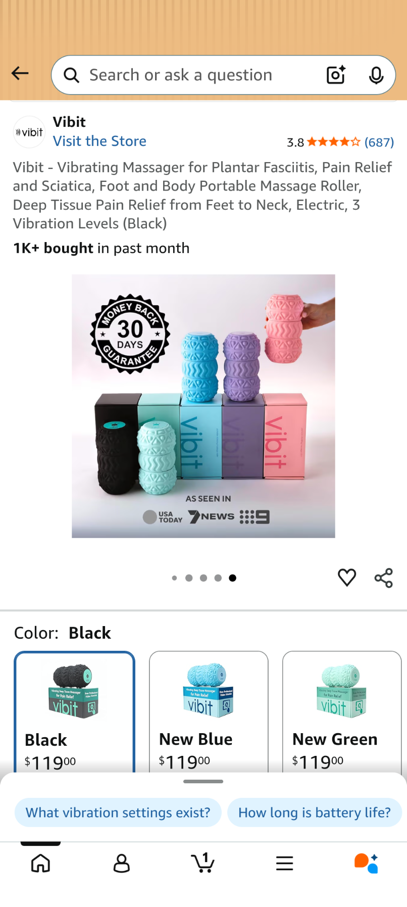The height and width of the screenshot is (907, 407).
Task: Tap the microphone voice search icon
Action: point(376,75)
